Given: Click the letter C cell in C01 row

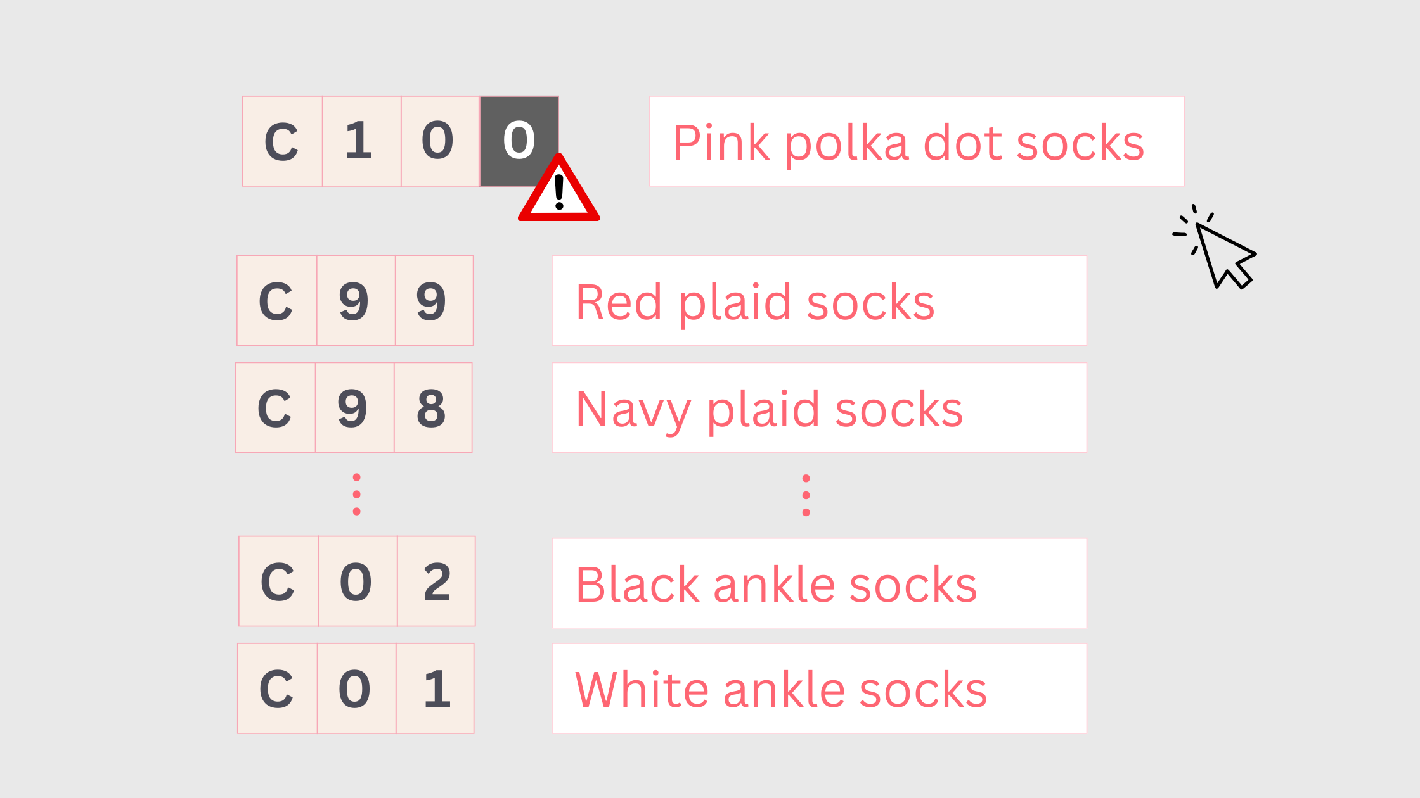Looking at the screenshot, I should pos(278,688).
